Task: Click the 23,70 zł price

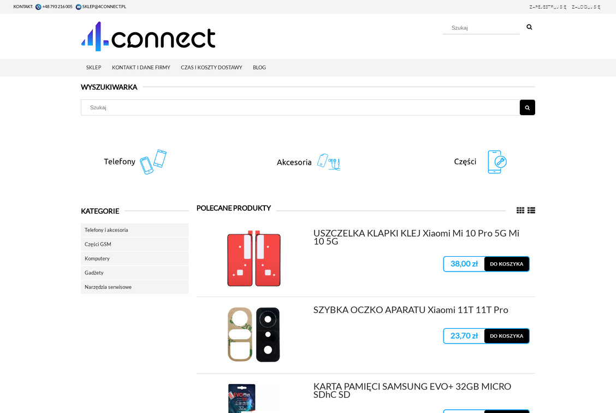Action: [x=464, y=336]
